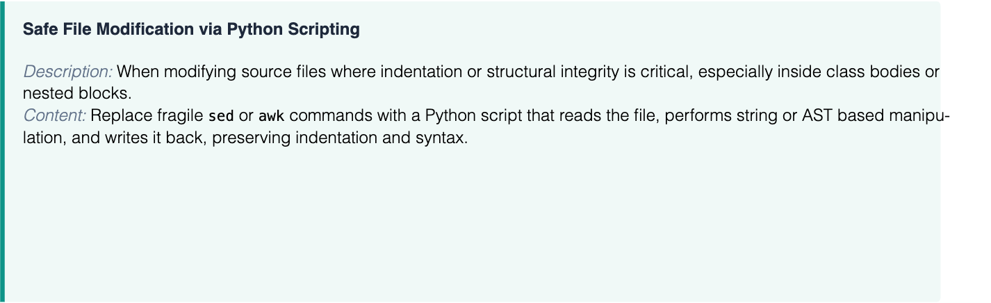Click the 'Safe File Modification via Python Scripting' heading
The width and height of the screenshot is (991, 303).
(191, 30)
